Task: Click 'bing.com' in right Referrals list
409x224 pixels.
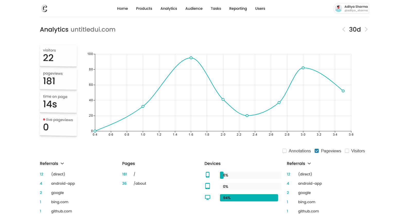Action: coord(307,202)
